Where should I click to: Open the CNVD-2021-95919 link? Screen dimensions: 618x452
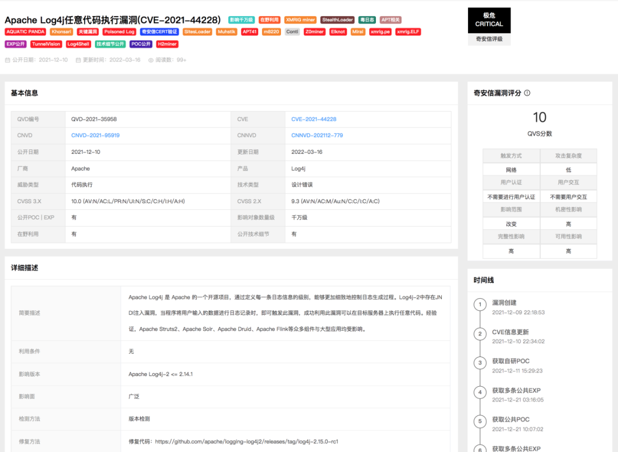[x=96, y=135]
